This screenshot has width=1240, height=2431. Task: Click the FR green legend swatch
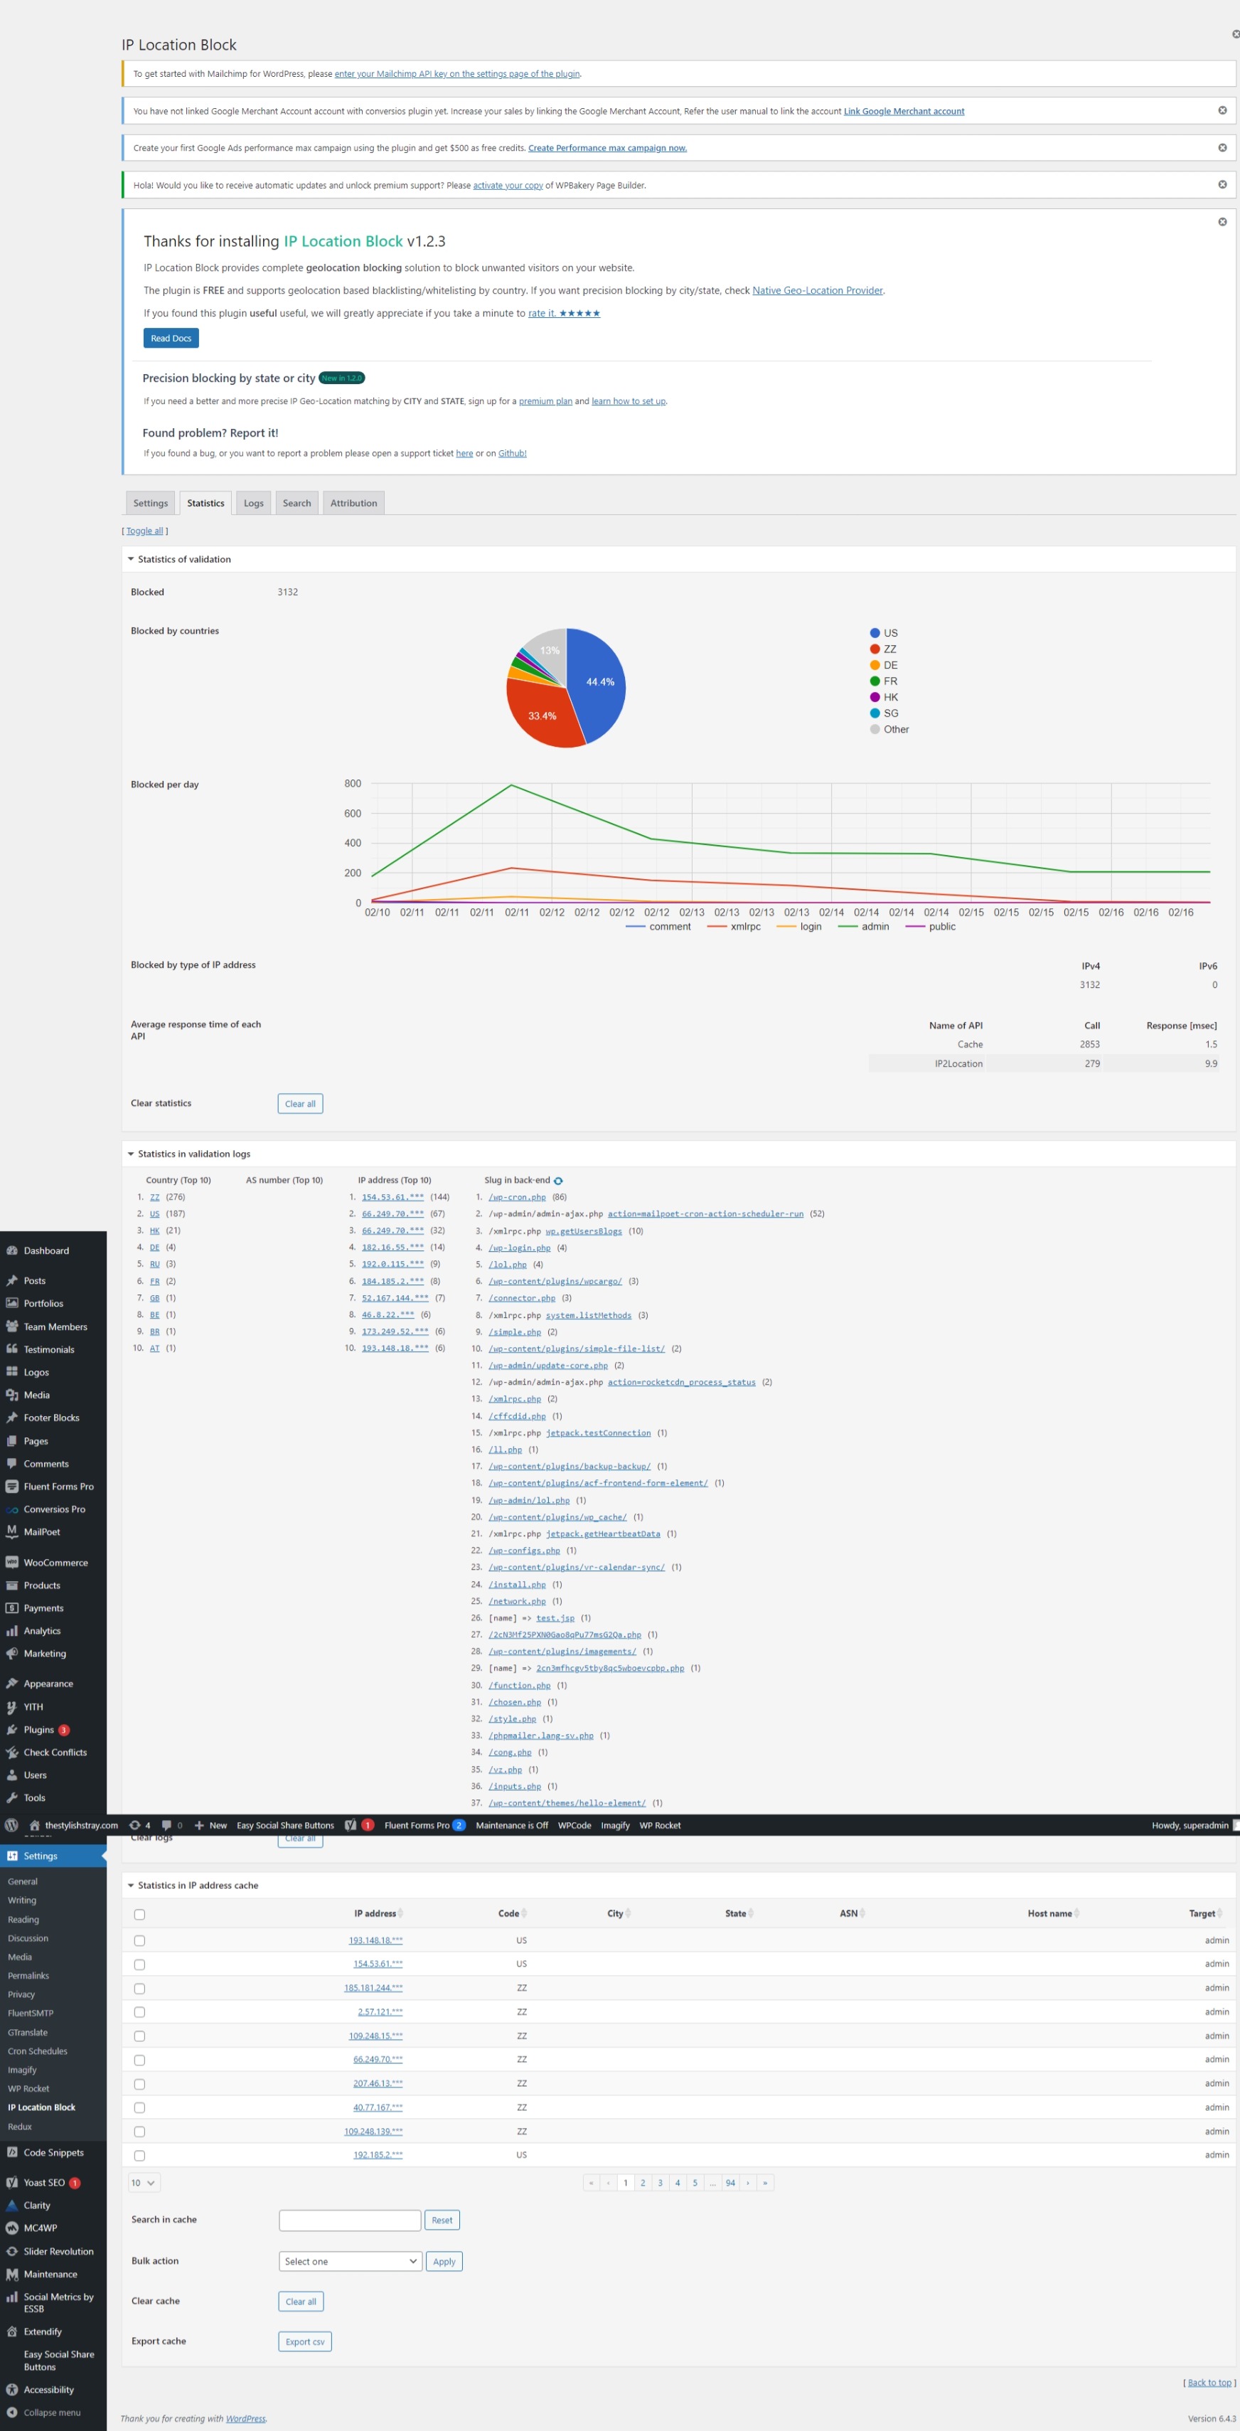click(875, 681)
